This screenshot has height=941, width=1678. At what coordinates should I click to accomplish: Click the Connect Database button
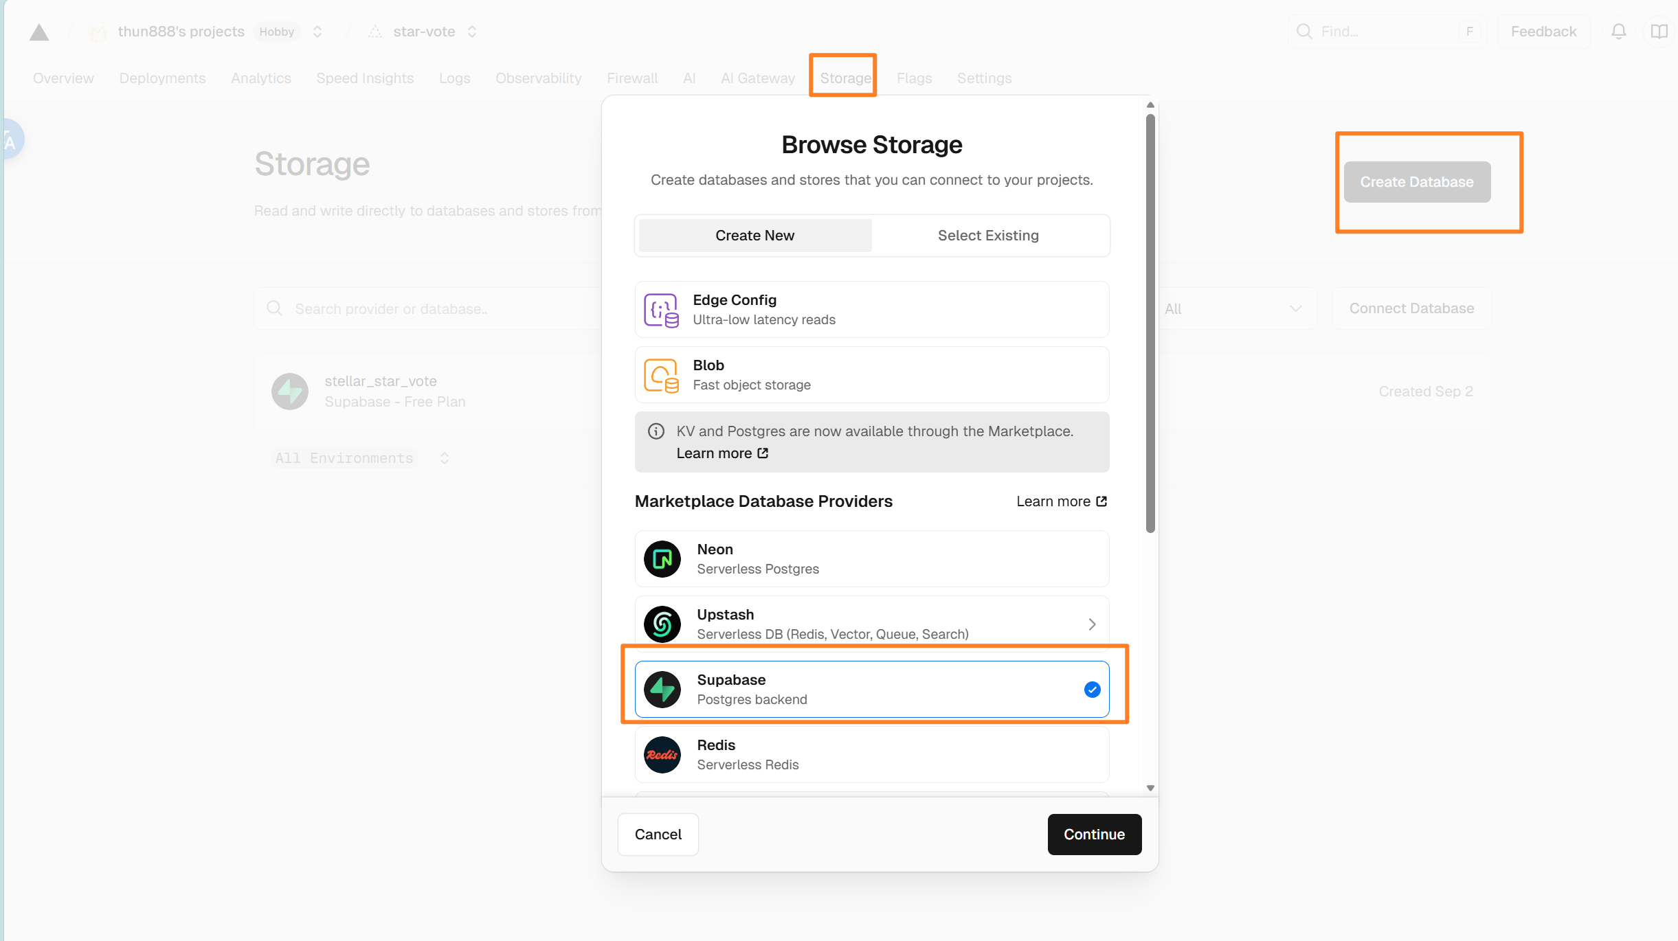(1411, 308)
